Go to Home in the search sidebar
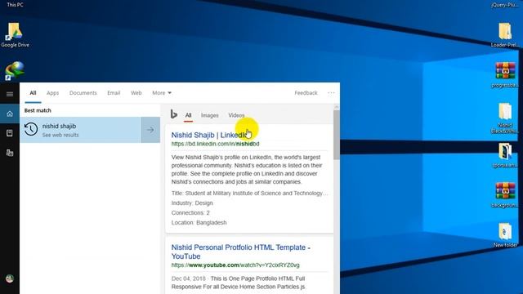The image size is (523, 294). [x=10, y=114]
